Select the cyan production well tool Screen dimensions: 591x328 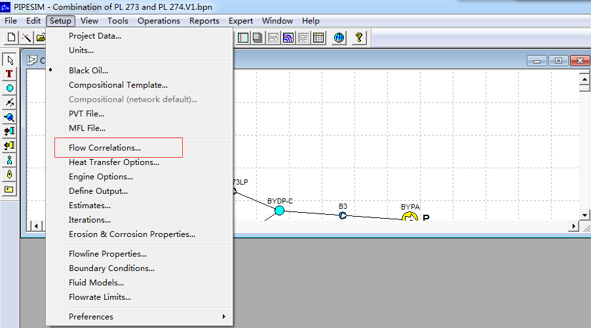(9, 160)
